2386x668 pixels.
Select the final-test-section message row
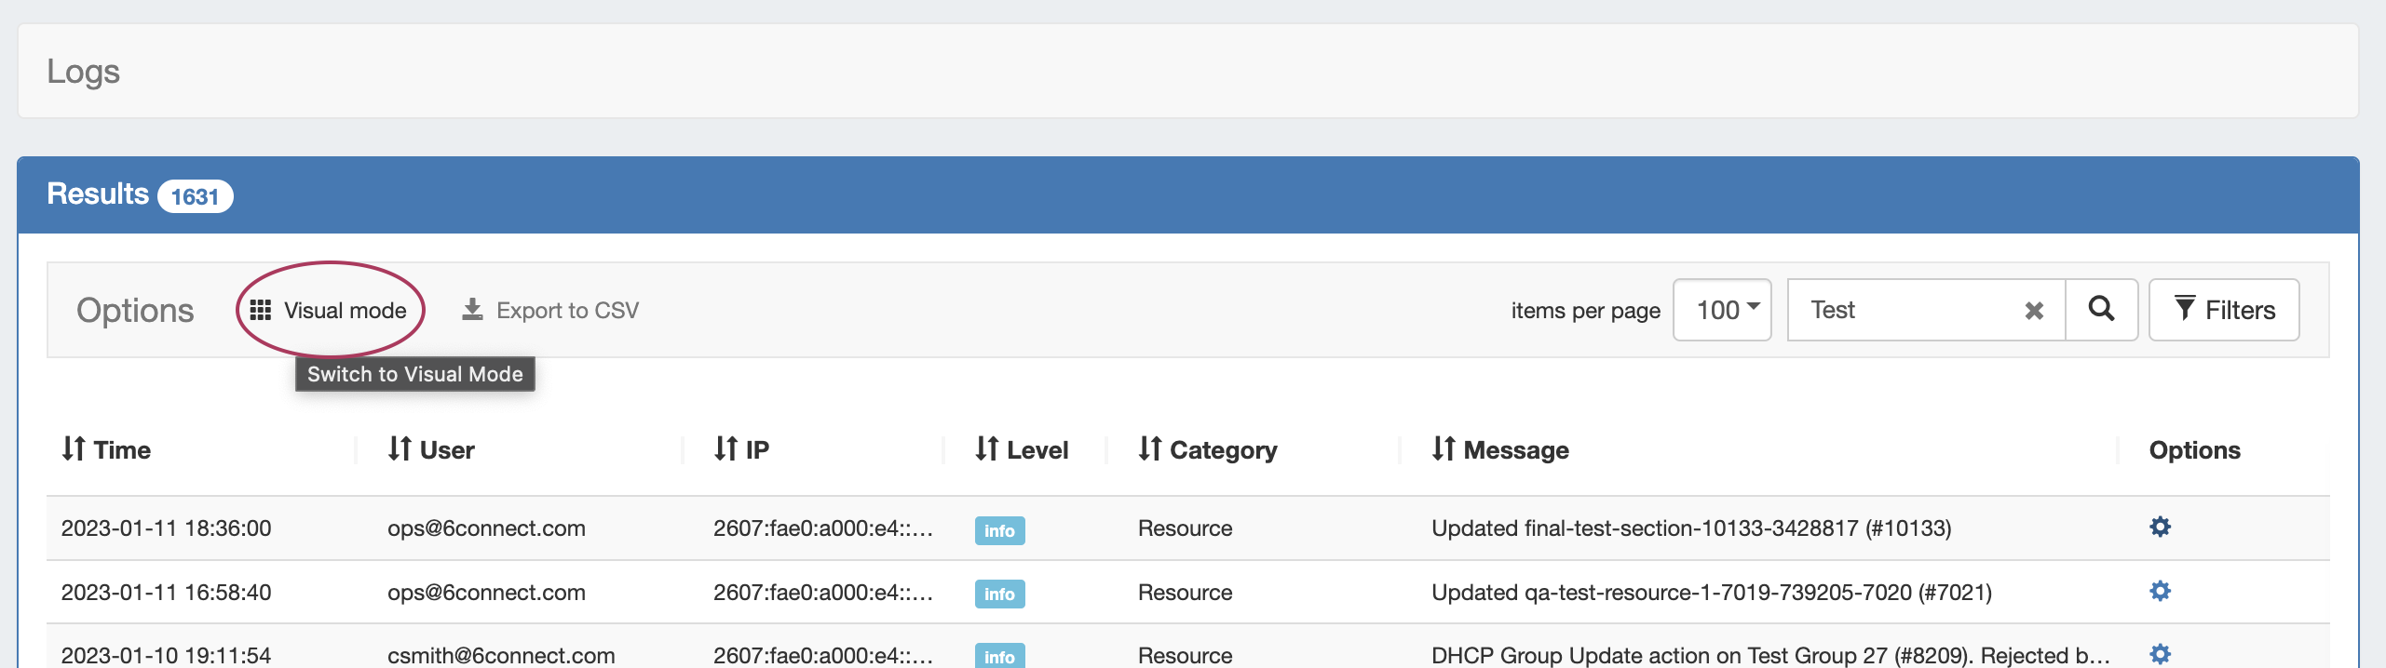(1690, 528)
